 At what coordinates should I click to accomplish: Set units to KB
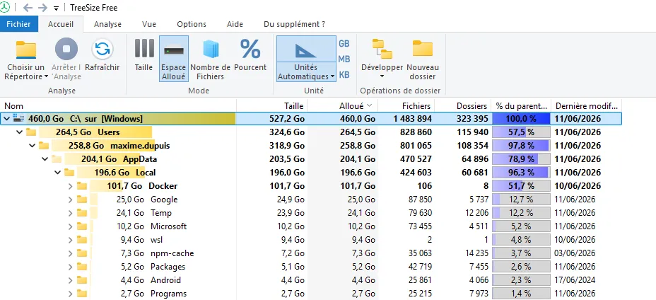point(344,74)
